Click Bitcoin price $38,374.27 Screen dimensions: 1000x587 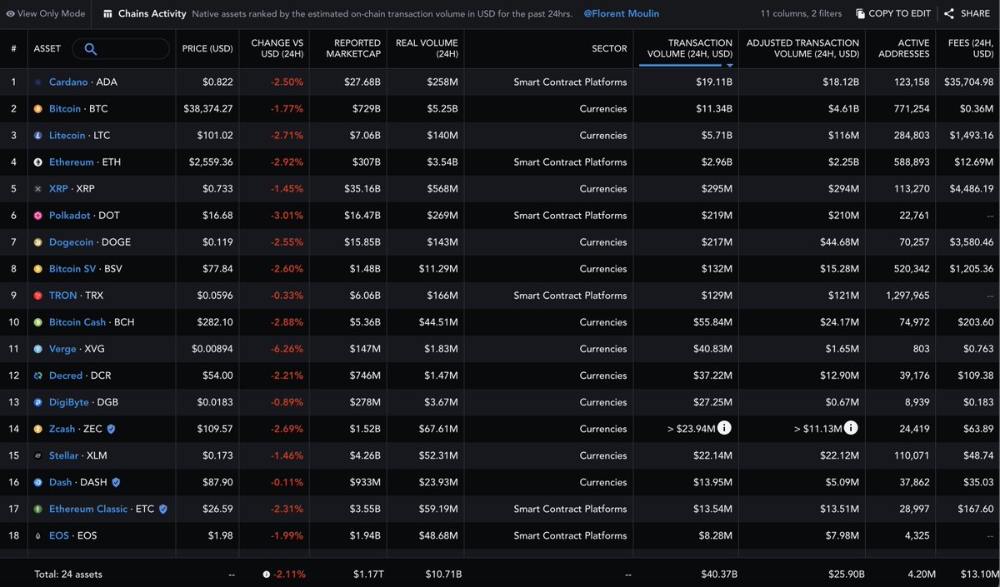click(208, 109)
